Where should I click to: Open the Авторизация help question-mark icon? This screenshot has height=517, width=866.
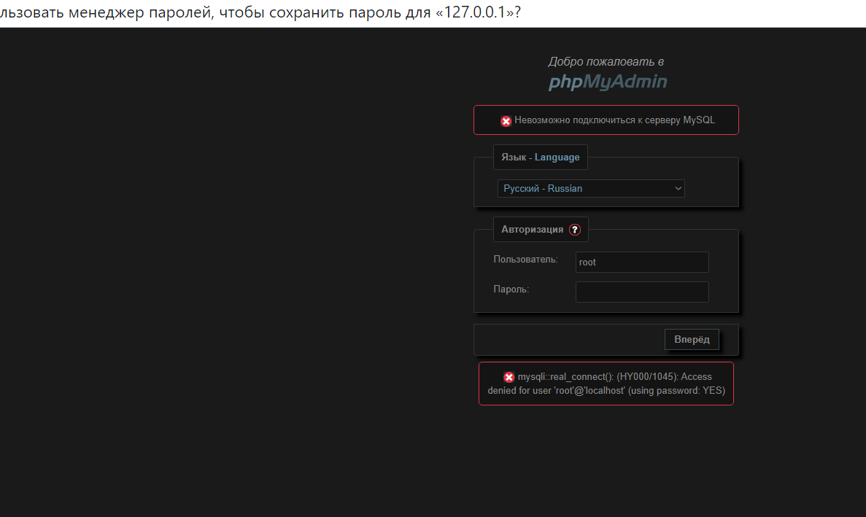574,230
